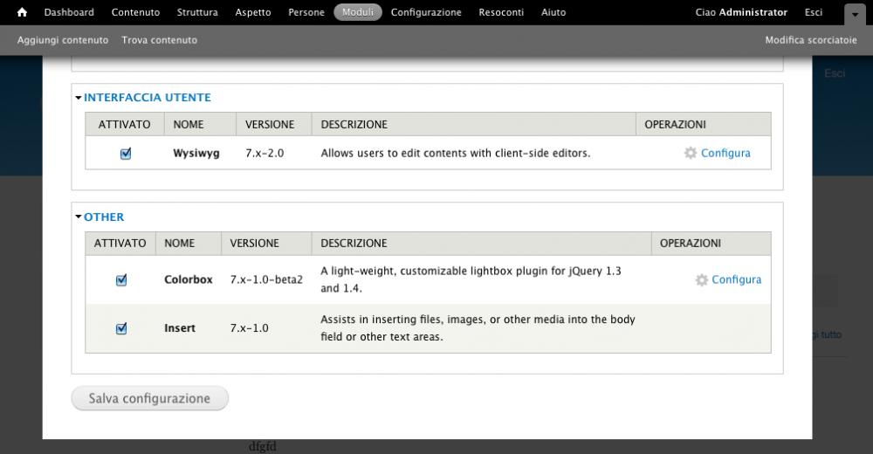Open the Persone menu
The width and height of the screenshot is (873, 454).
pos(306,12)
